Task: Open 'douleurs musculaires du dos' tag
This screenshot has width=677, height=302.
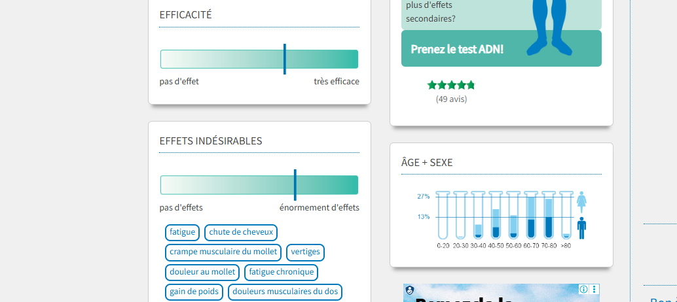Action: 285,292
